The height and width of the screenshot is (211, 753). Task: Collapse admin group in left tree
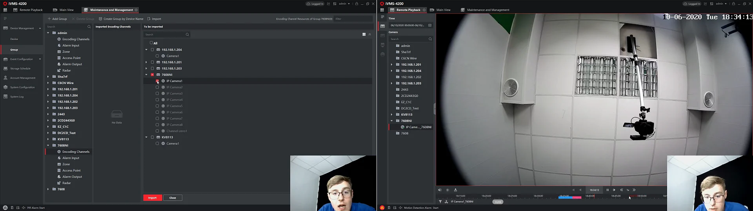(48, 33)
